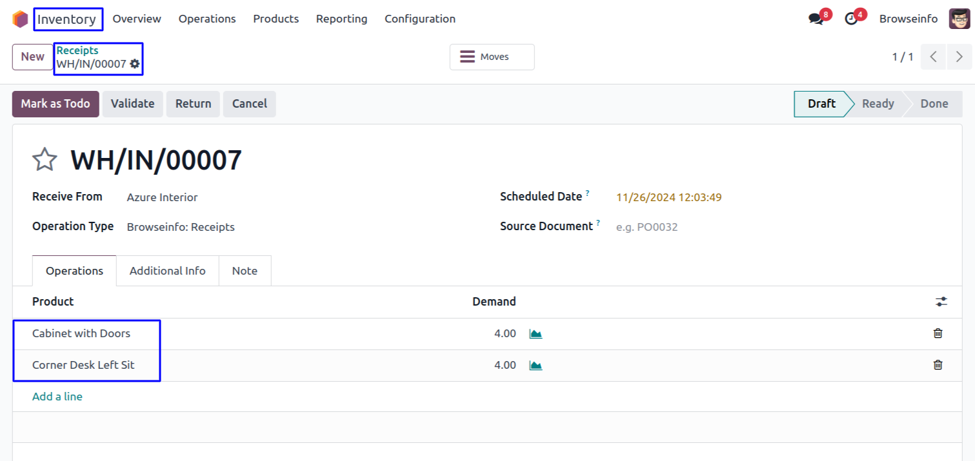Click the Add a line link
This screenshot has width=975, height=461.
57,397
